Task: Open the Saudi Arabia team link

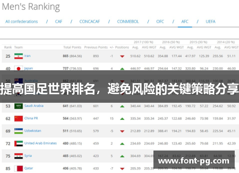Action: (34, 106)
